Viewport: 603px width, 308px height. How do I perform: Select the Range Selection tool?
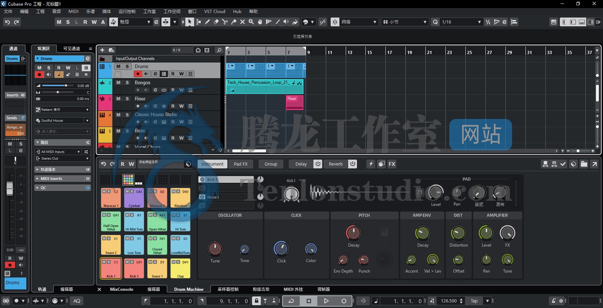pyautogui.click(x=198, y=22)
